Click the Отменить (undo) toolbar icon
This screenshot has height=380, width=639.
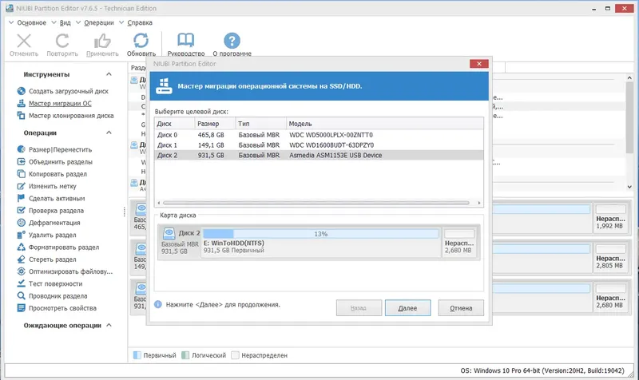coord(24,41)
